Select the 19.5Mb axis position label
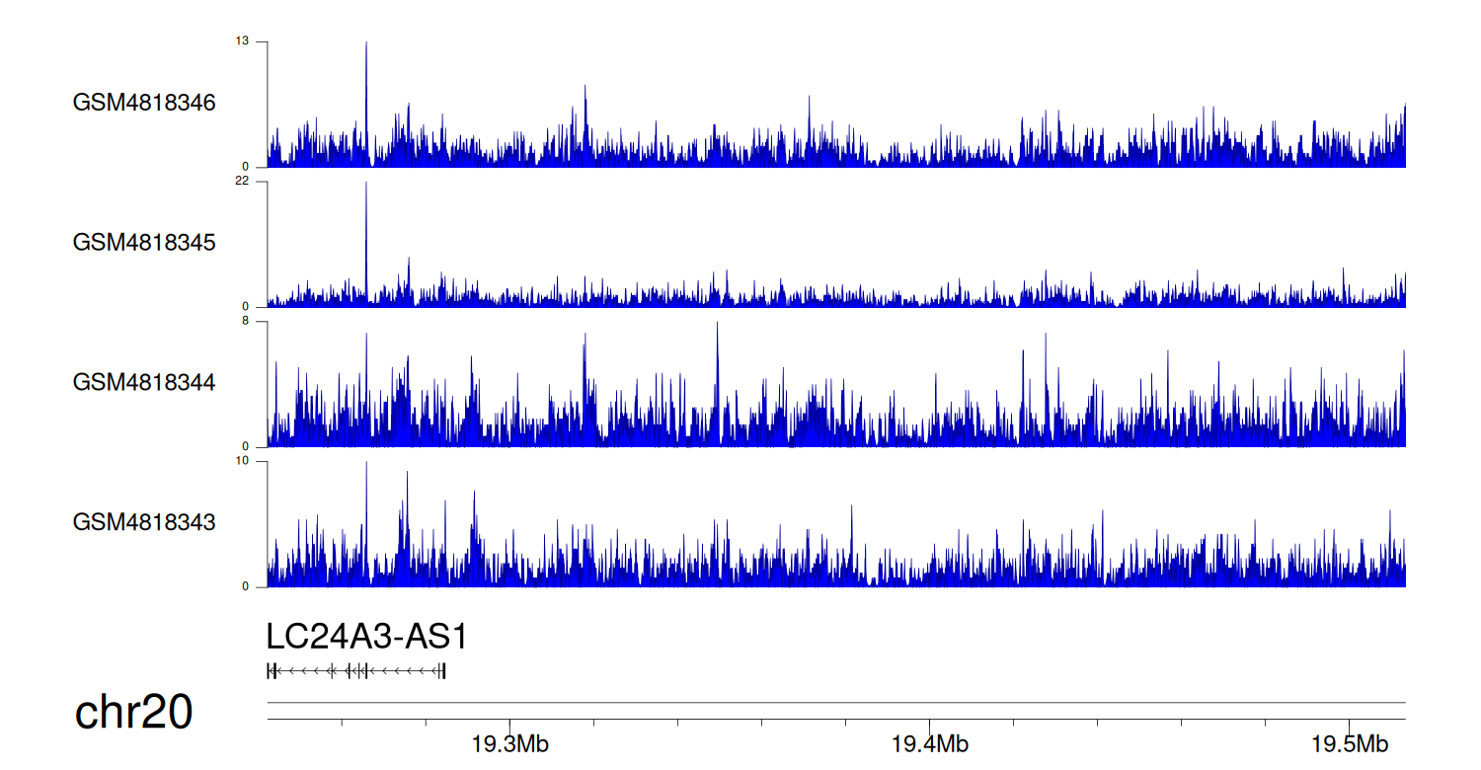 point(1350,743)
